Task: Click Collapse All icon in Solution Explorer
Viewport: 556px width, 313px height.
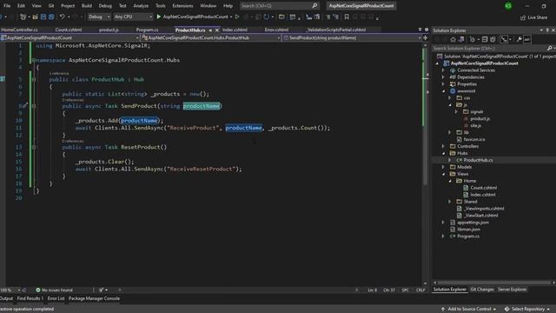Action: [x=485, y=39]
